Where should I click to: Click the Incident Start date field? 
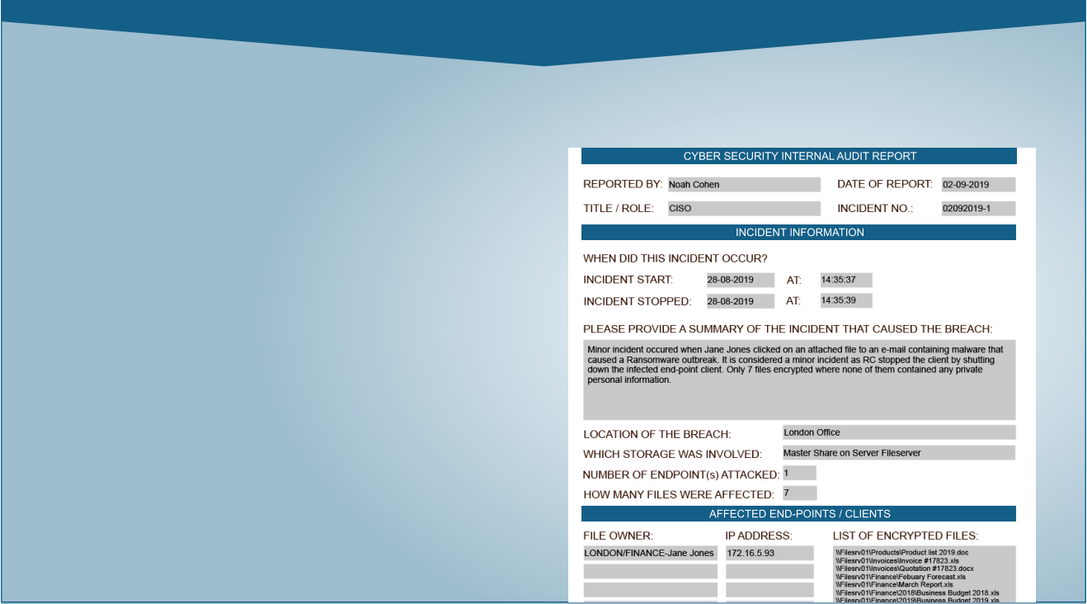[x=739, y=279]
